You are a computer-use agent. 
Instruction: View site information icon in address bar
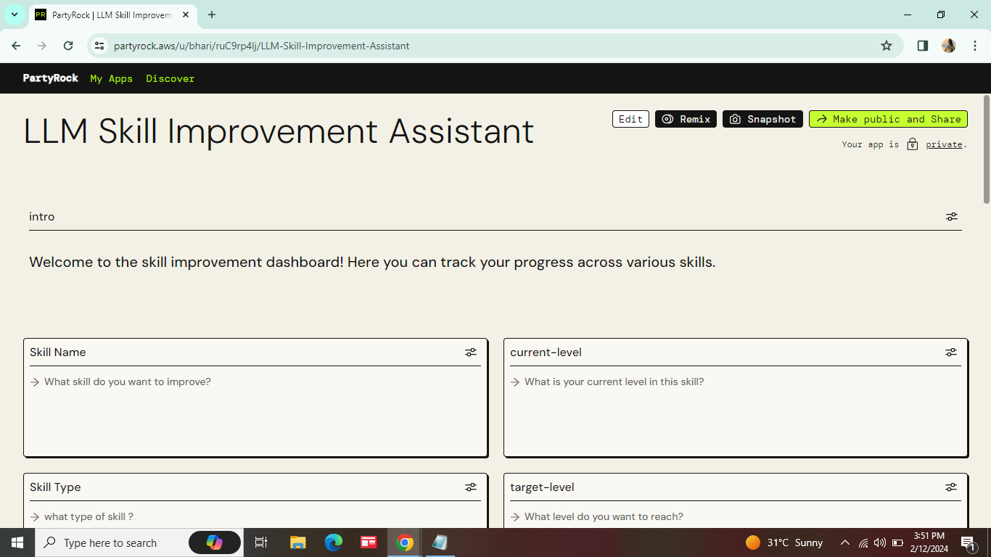click(x=100, y=46)
